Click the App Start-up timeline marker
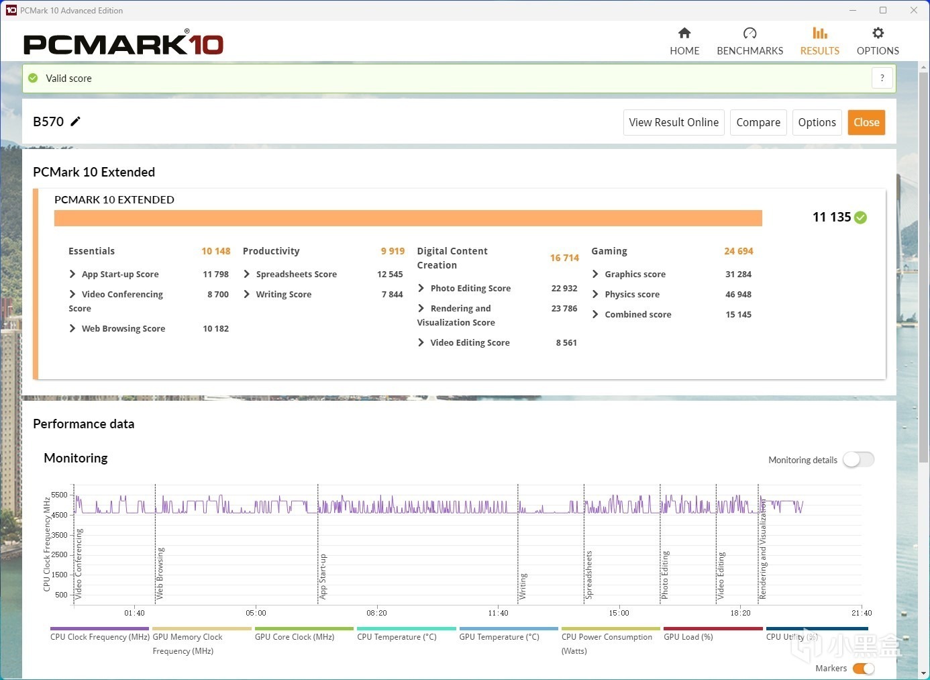 323,577
